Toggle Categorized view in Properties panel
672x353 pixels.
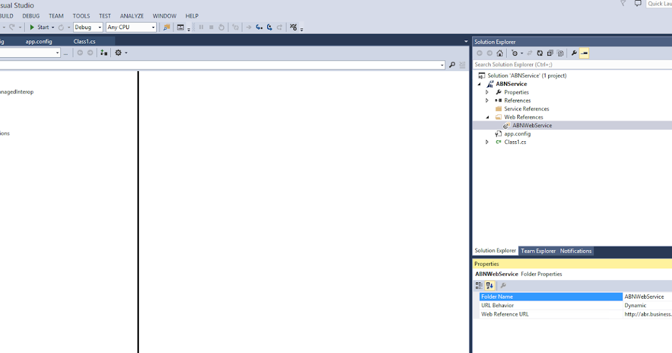[479, 286]
